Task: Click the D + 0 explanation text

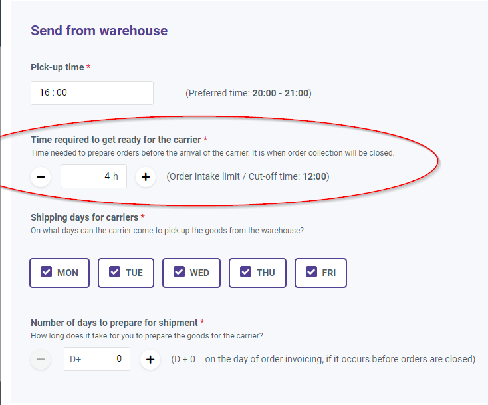Action: click(x=323, y=359)
